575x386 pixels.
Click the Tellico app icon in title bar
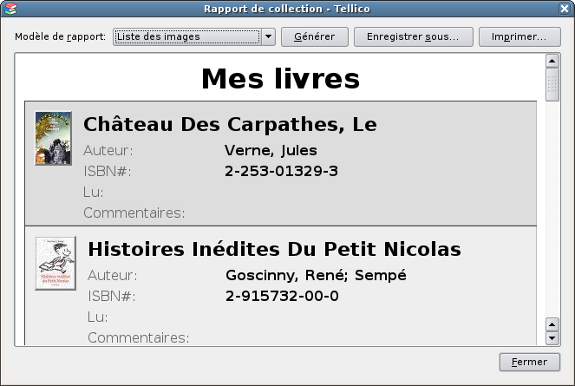(10, 9)
